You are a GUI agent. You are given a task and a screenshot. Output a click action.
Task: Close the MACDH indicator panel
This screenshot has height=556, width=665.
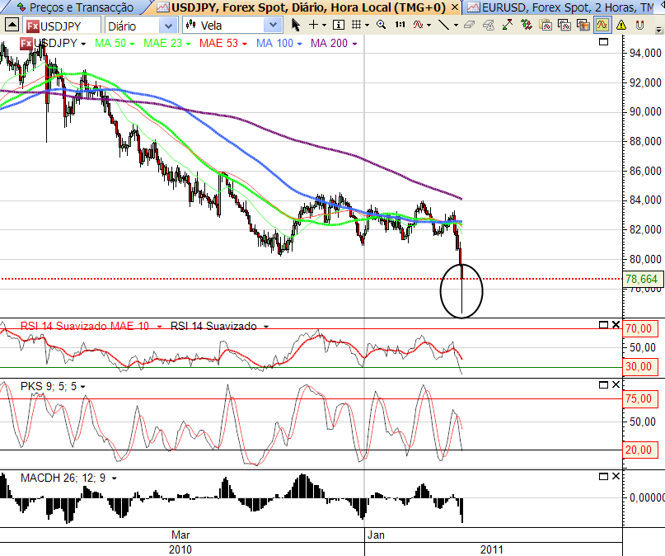(616, 477)
